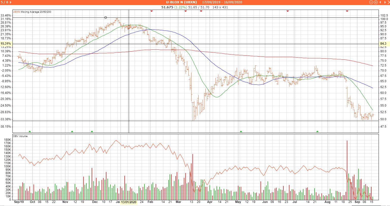The image size is (390, 206).
Task: Go to previous chart with left arrow
Action: coord(380,2)
